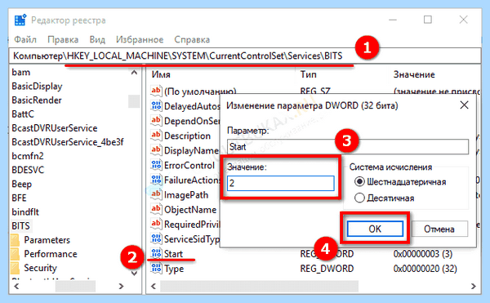The image size is (490, 303).
Task: Click the Значение input field
Action: pos(281,183)
